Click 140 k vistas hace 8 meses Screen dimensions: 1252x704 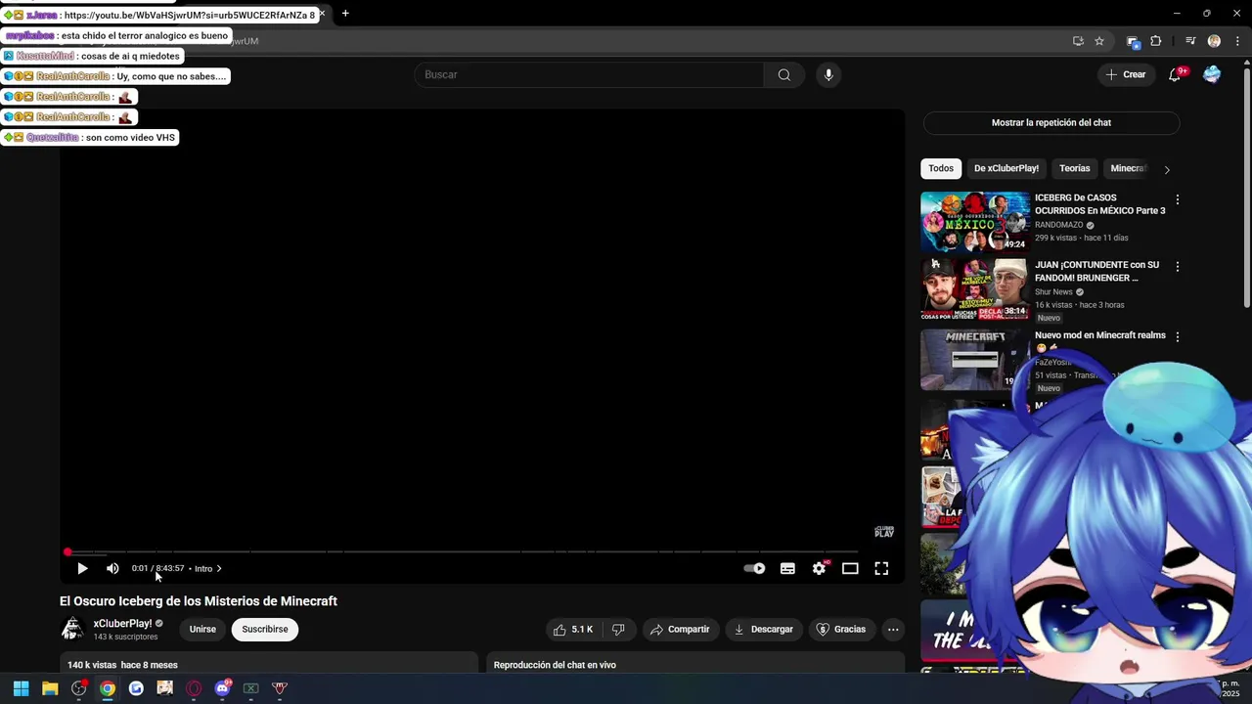tap(122, 665)
